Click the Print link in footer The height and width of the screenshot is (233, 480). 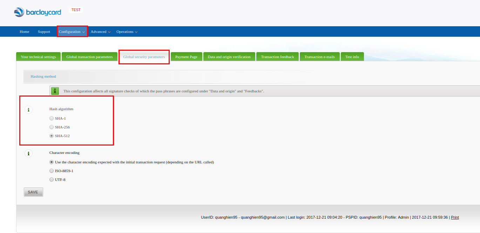point(455,217)
